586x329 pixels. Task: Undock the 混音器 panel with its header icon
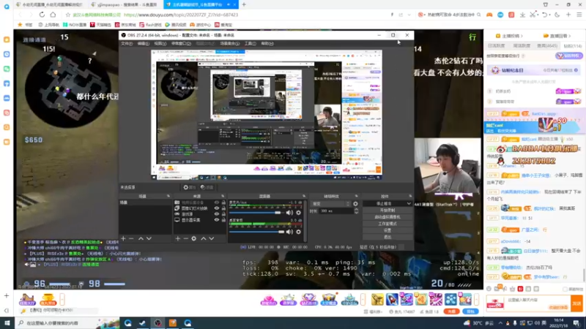click(x=303, y=196)
